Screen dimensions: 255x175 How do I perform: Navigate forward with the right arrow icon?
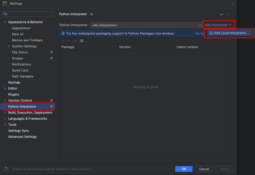coord(228,14)
